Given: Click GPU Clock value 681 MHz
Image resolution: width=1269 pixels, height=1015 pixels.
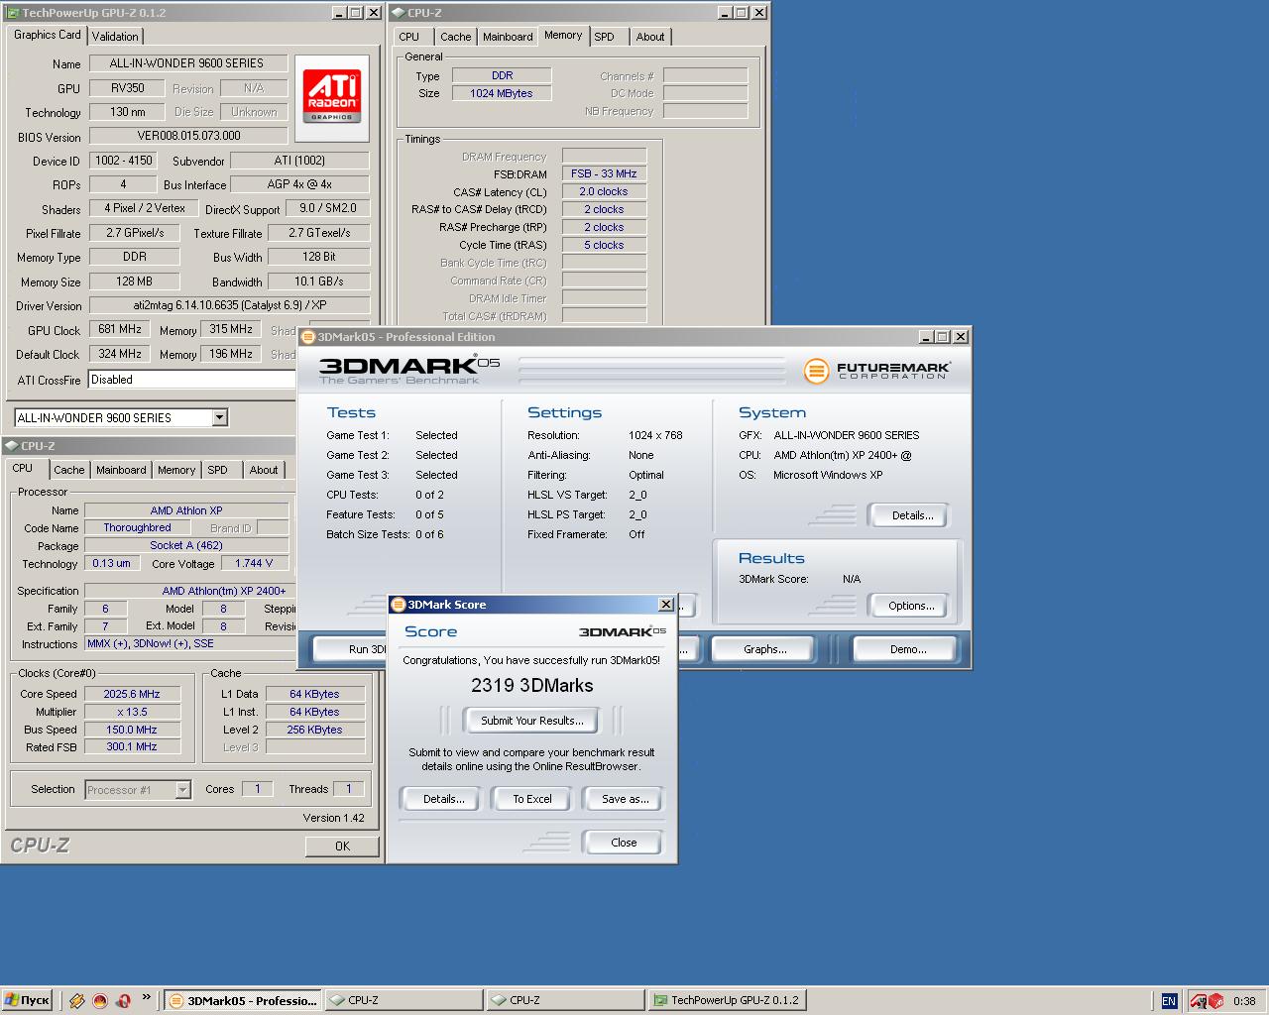Looking at the screenshot, I should click(121, 329).
